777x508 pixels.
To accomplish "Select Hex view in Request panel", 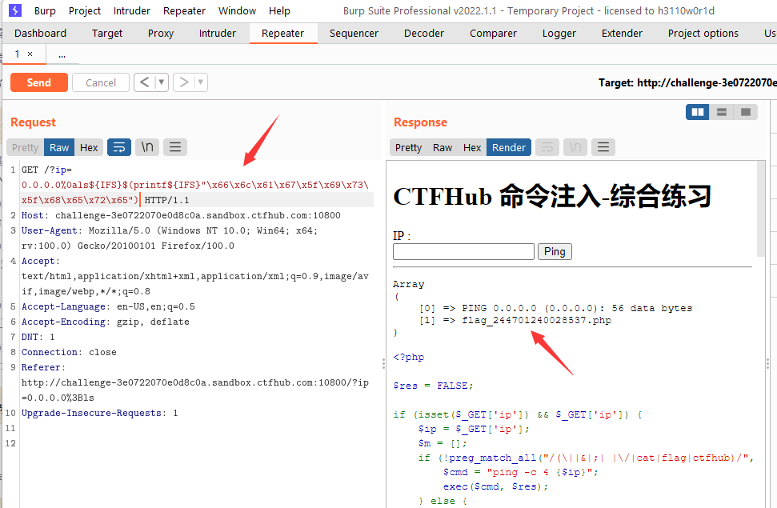I will (x=89, y=147).
